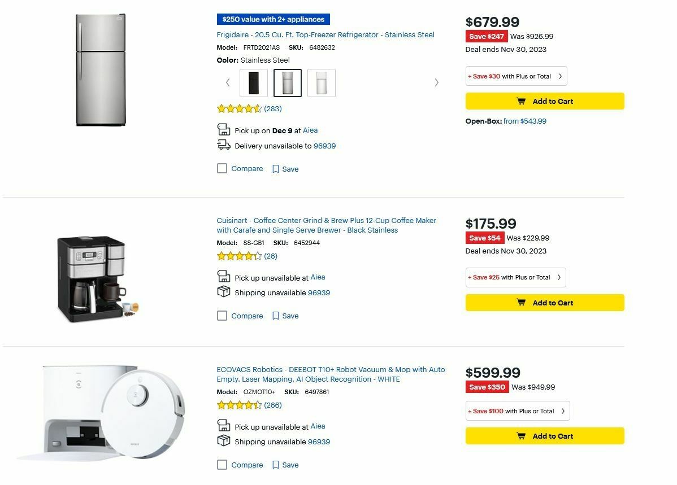Check the Compare box for the Frigidaire refrigerator
The width and height of the screenshot is (677, 485).
(x=222, y=168)
